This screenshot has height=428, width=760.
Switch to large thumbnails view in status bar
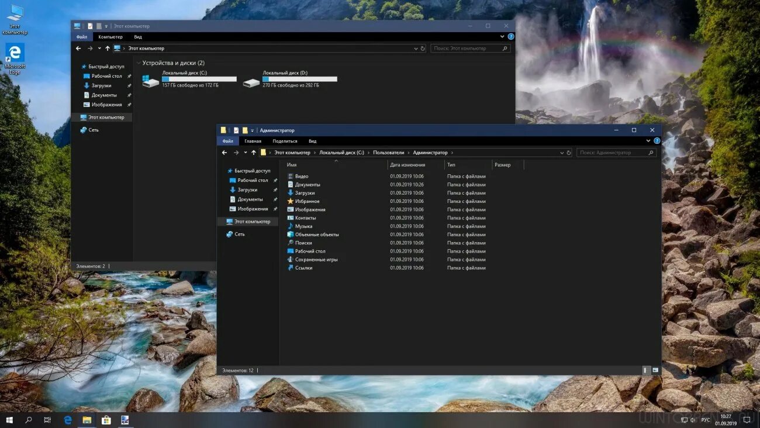point(656,370)
